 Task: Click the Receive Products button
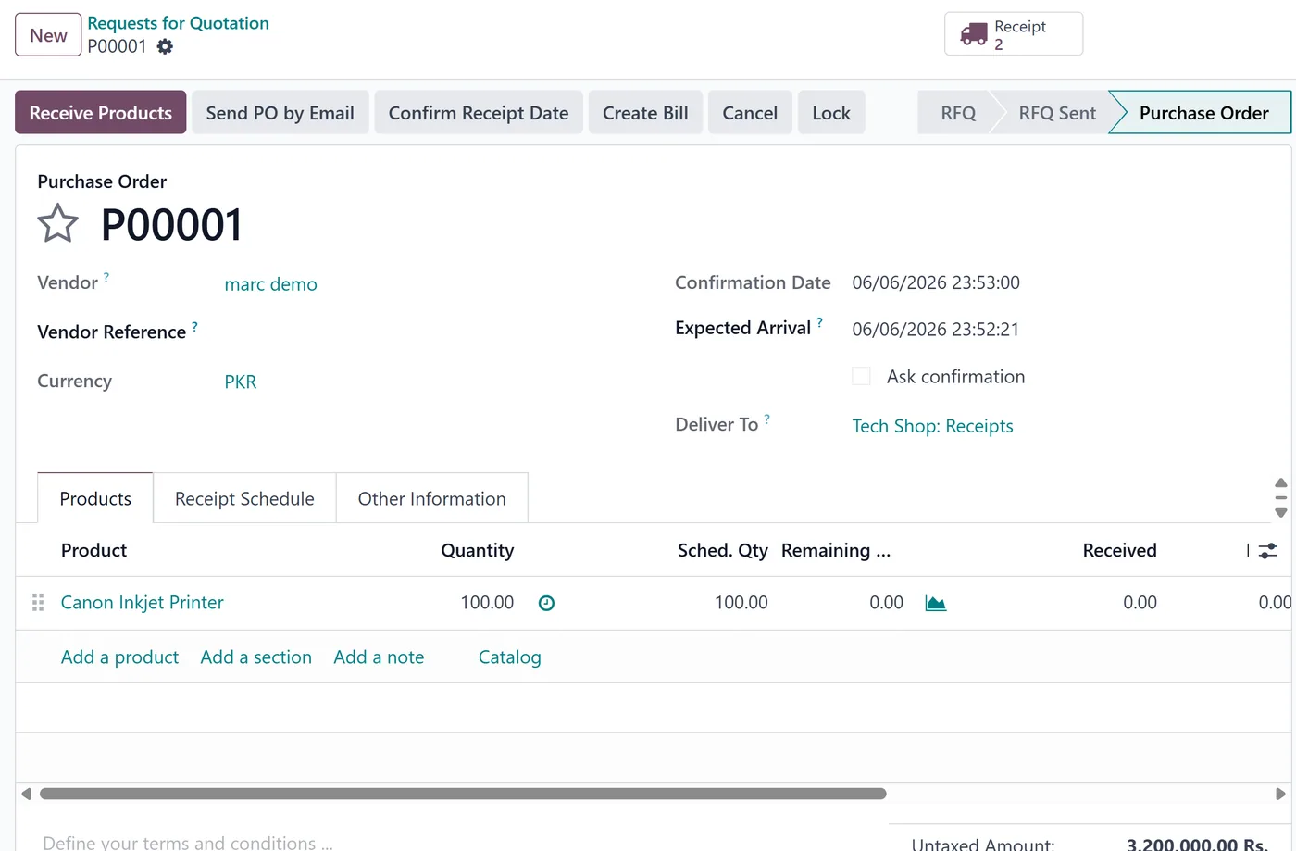tap(101, 113)
